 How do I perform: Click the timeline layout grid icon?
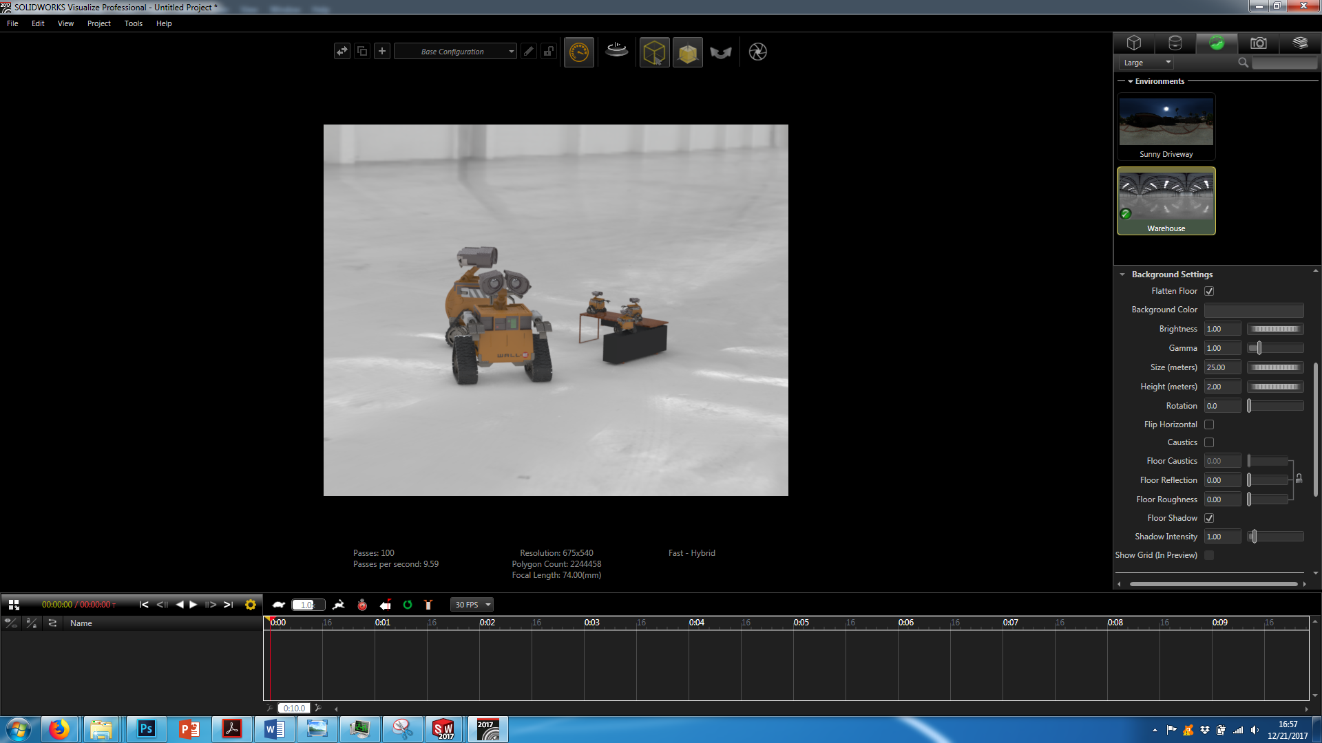(14, 605)
